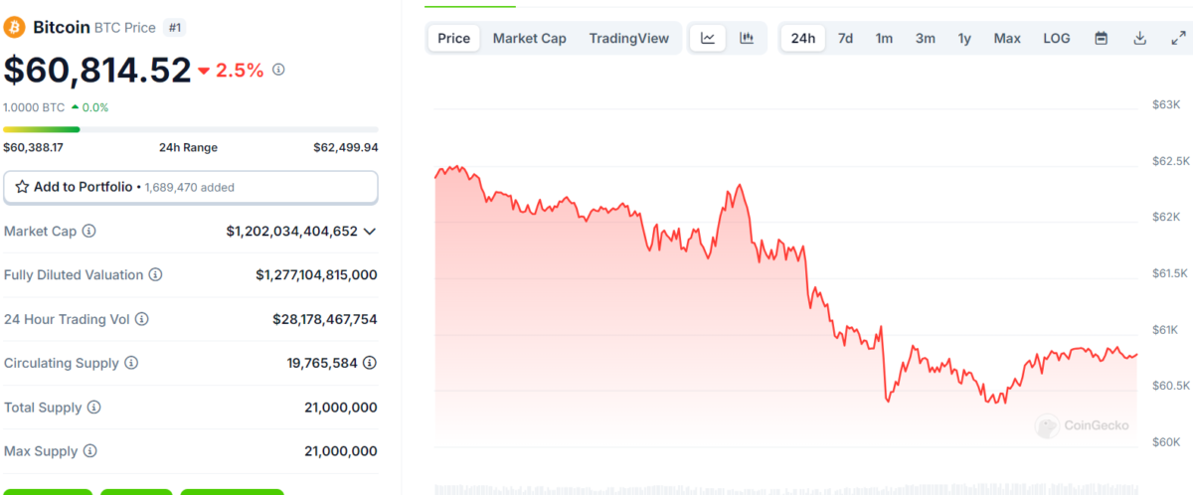
Task: Switch to line chart view icon
Action: coord(708,39)
